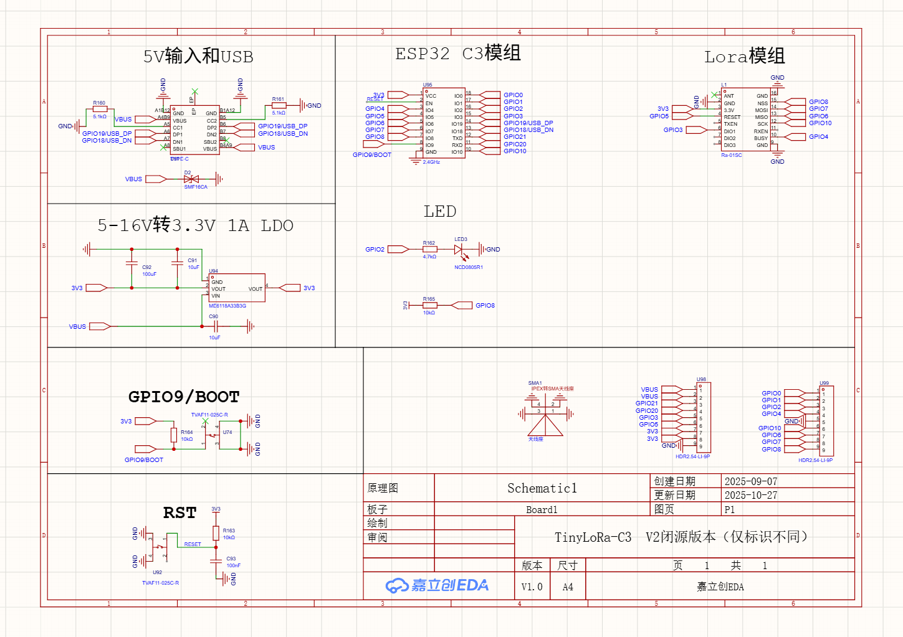
Task: Select the TYPE-C USB connector component
Action: tap(196, 130)
